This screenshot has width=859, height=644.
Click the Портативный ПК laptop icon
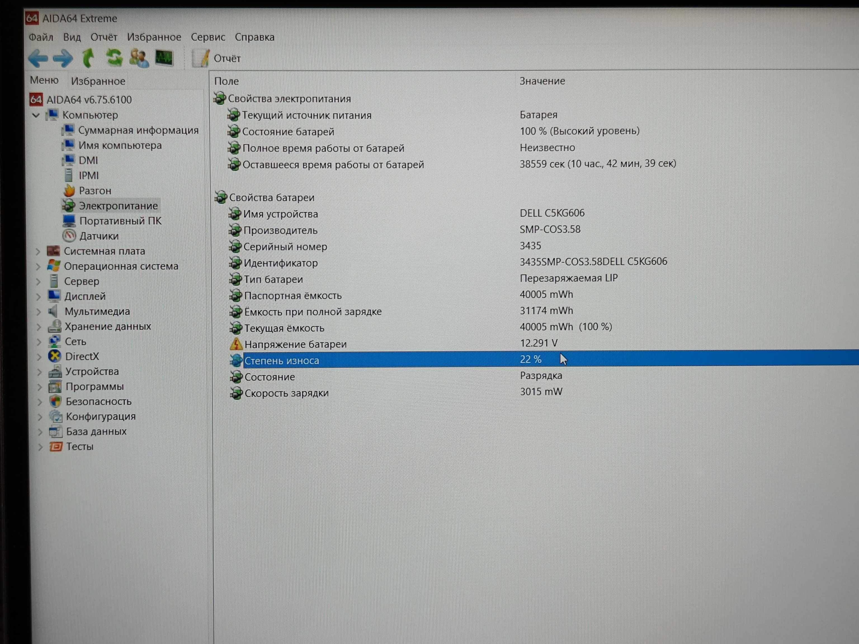pyautogui.click(x=69, y=221)
